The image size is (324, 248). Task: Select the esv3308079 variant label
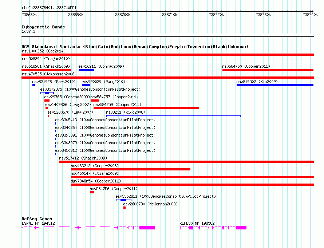tap(105, 143)
